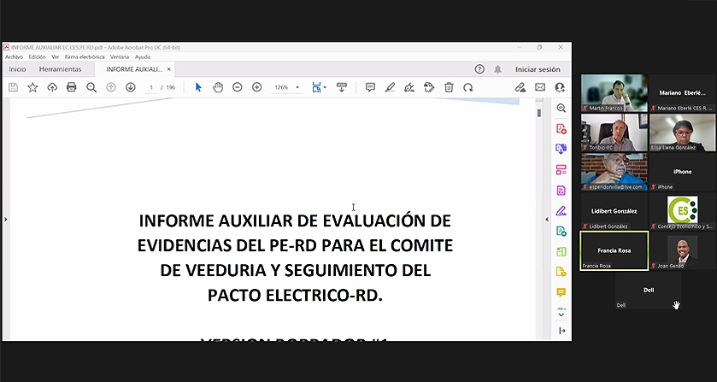Close the INFORME AUXILI... document tab
This screenshot has width=717, height=382.
(x=168, y=69)
